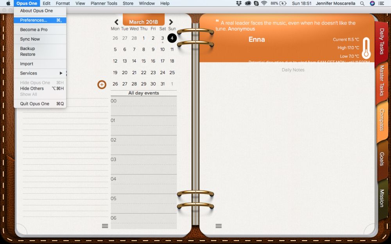Select Become a Pro menu entry
This screenshot has height=244, width=391.
coord(40,30)
